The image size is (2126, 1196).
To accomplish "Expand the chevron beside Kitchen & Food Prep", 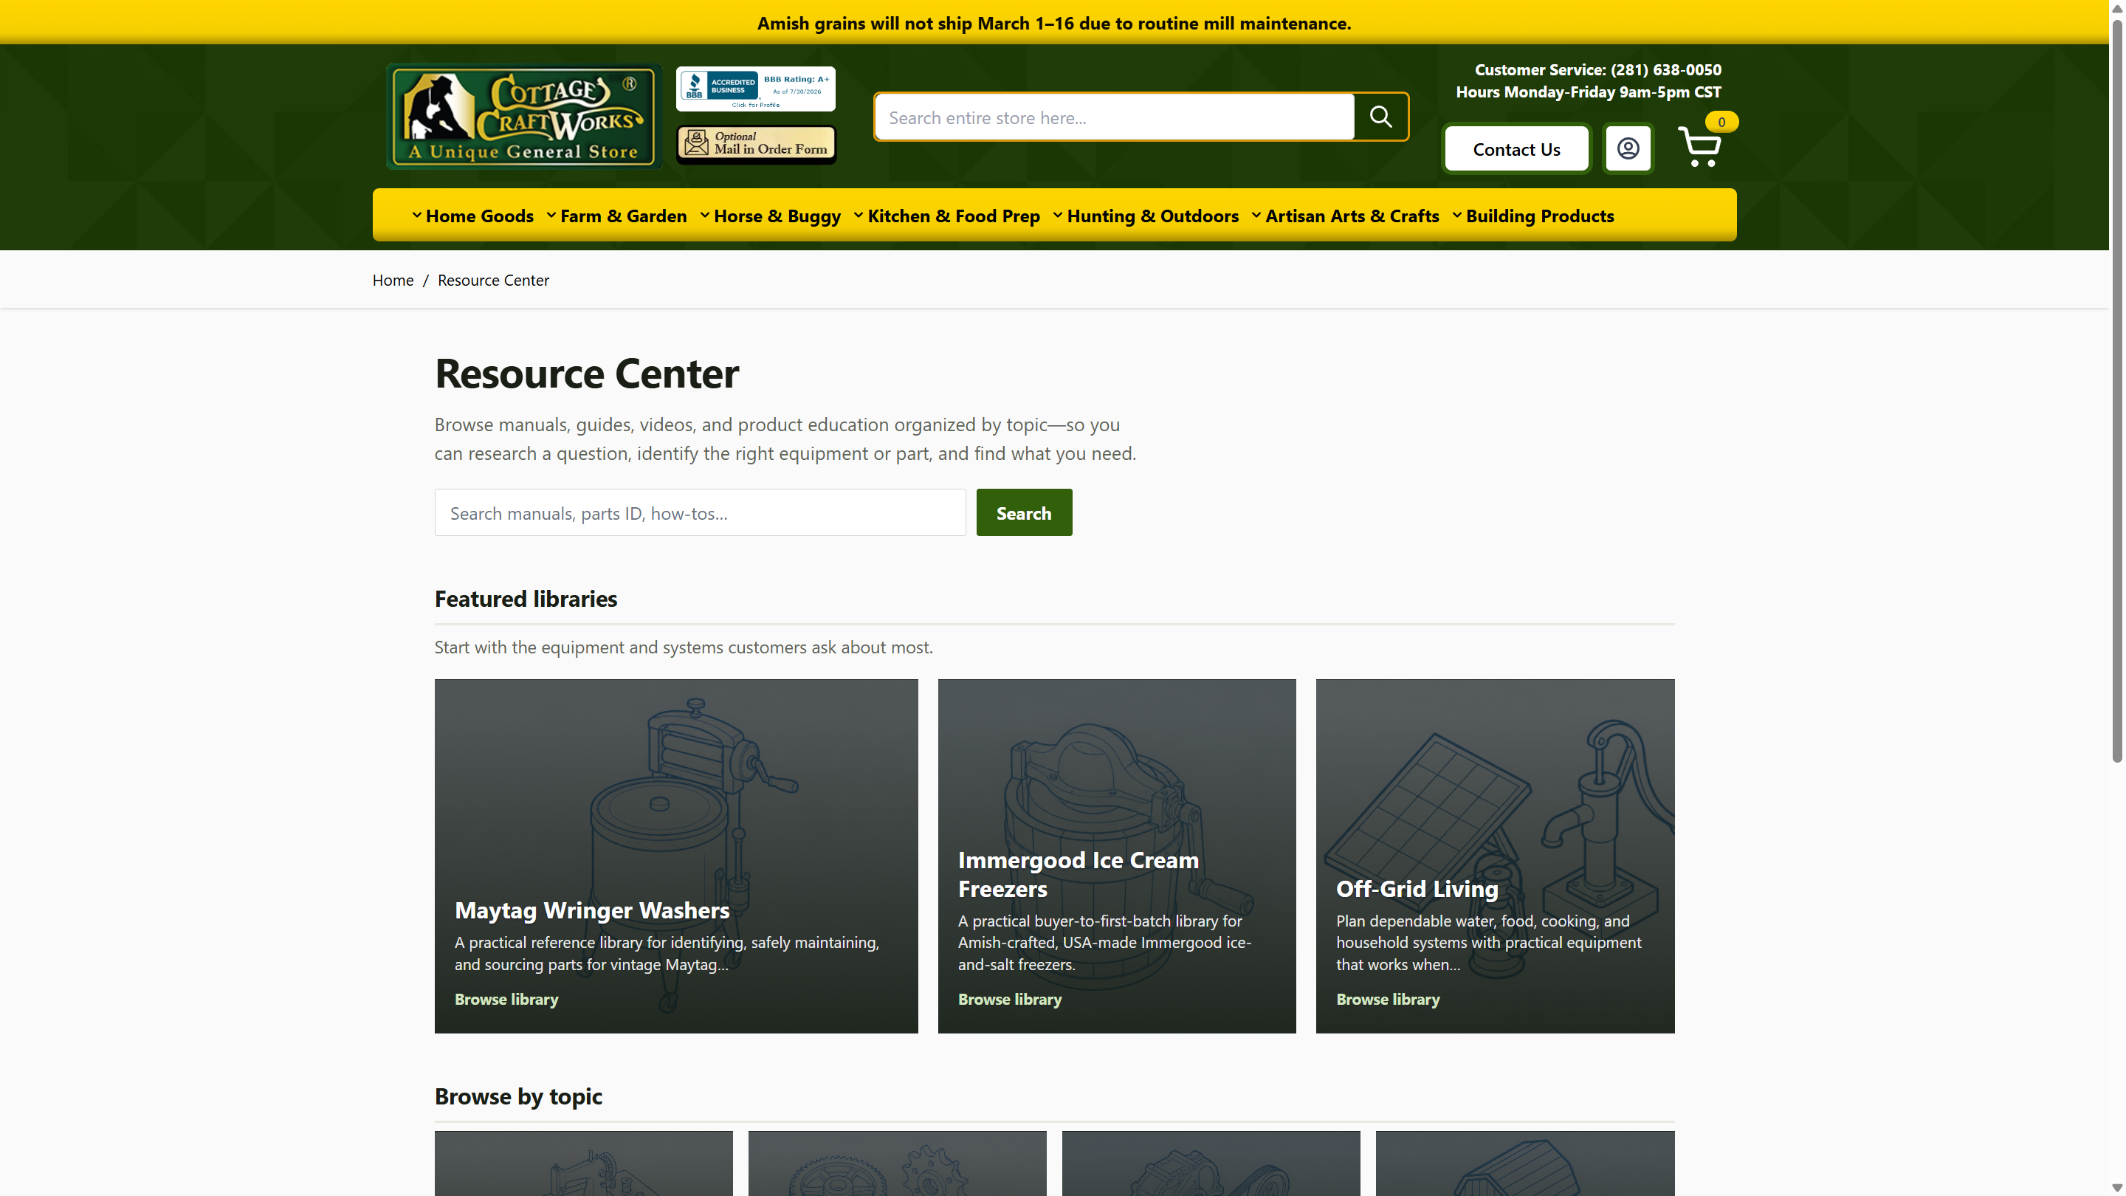I will coord(859,216).
